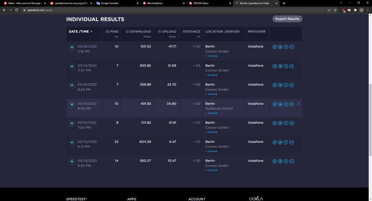The image size is (372, 201).
Task: Open more options for 03/16/2022 5:16 PM result
Action: [x=292, y=47]
